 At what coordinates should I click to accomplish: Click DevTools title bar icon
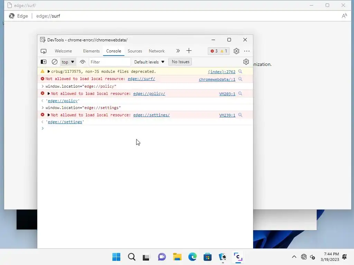pos(43,40)
